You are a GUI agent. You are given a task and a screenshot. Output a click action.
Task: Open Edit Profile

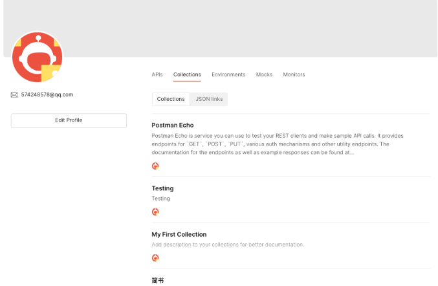pos(69,120)
